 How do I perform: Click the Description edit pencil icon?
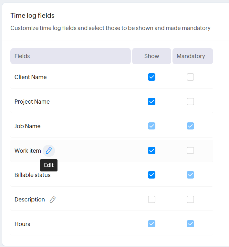(53, 200)
